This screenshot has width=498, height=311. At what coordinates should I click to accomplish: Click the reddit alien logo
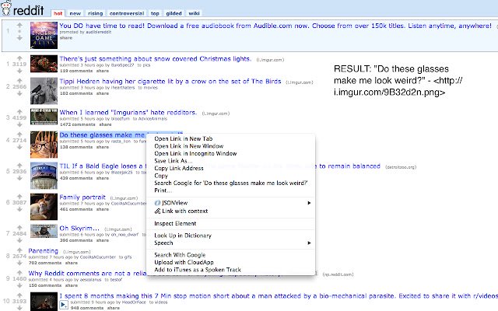pyautogui.click(x=5, y=9)
